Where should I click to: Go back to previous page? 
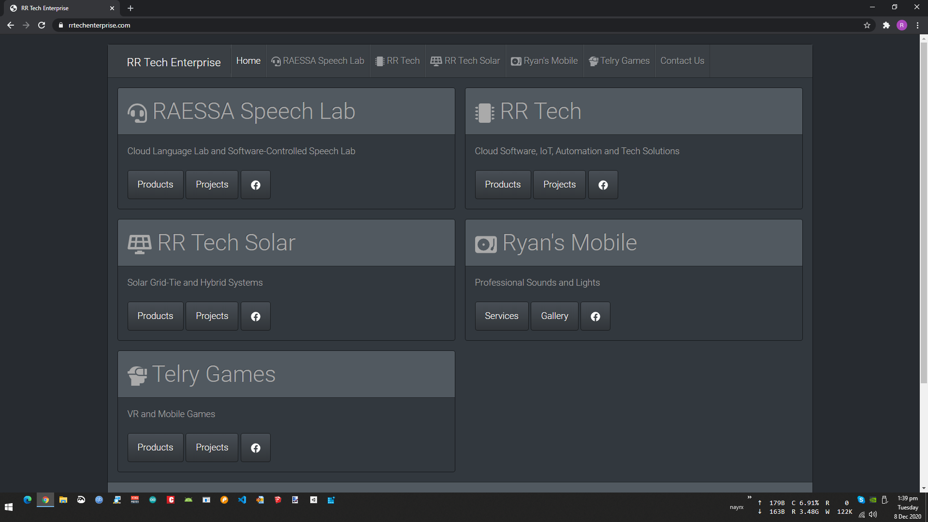coord(11,25)
